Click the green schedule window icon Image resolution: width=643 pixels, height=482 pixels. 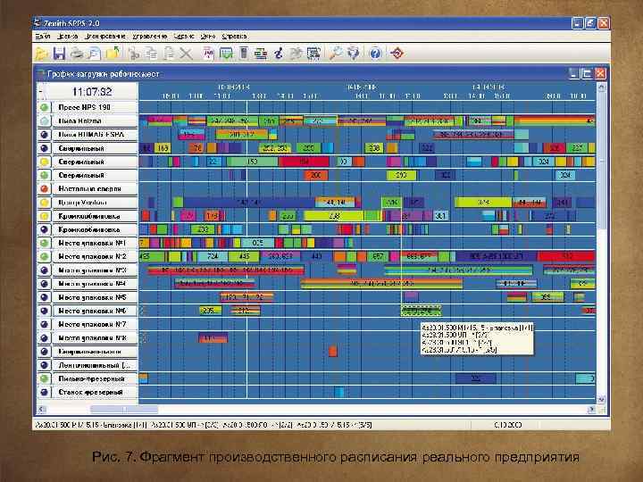(226, 54)
